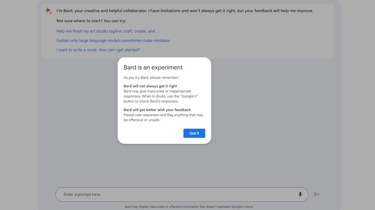
Task: Click the As you try Bard reminder line
Action: 151,77
